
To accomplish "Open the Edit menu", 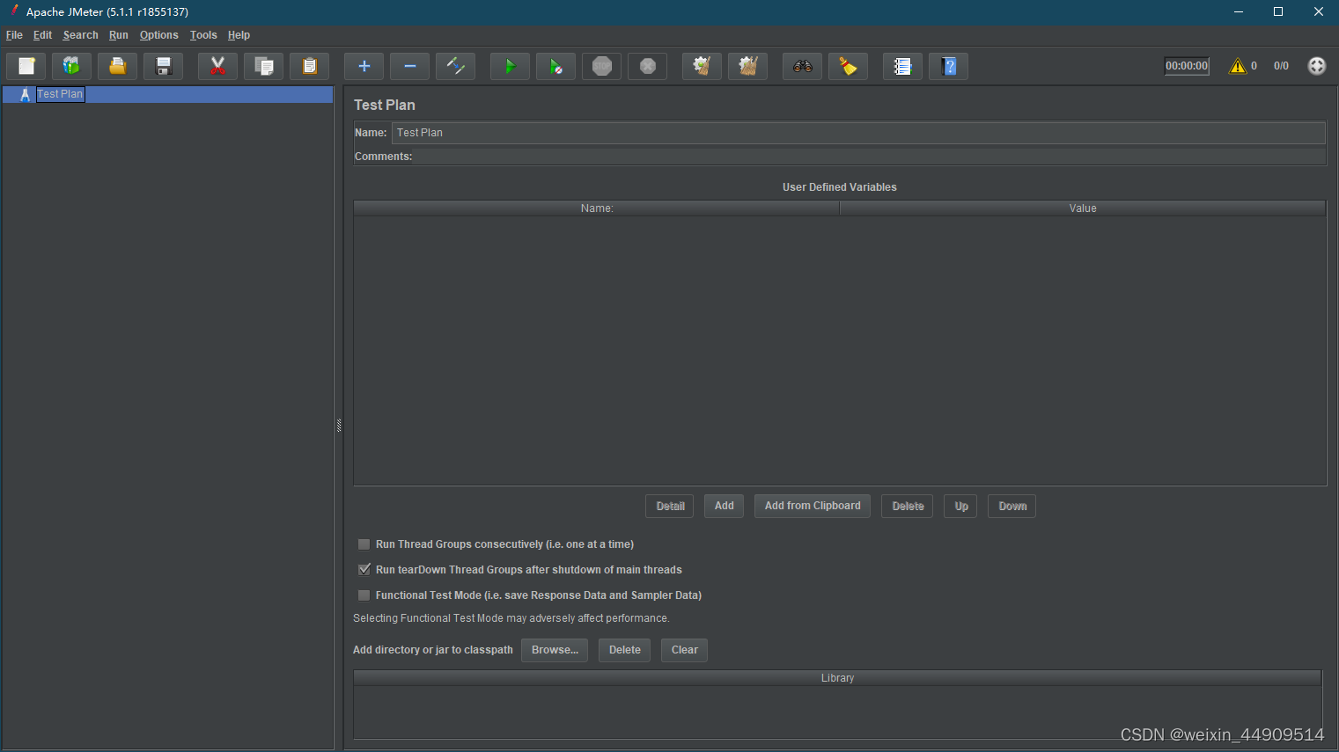I will pos(42,35).
